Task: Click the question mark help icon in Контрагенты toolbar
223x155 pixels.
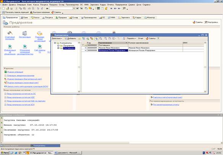Action: [x=158, y=38]
